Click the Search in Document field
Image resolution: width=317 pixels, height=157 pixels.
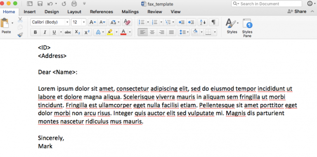(267, 4)
